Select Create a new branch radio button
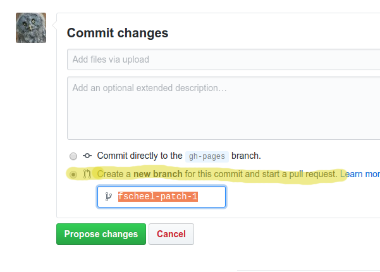 tap(73, 175)
